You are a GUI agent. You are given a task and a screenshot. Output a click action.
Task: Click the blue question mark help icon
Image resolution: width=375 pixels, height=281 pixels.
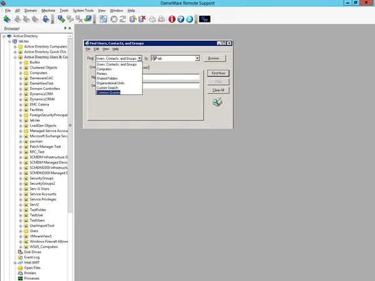pos(181,19)
